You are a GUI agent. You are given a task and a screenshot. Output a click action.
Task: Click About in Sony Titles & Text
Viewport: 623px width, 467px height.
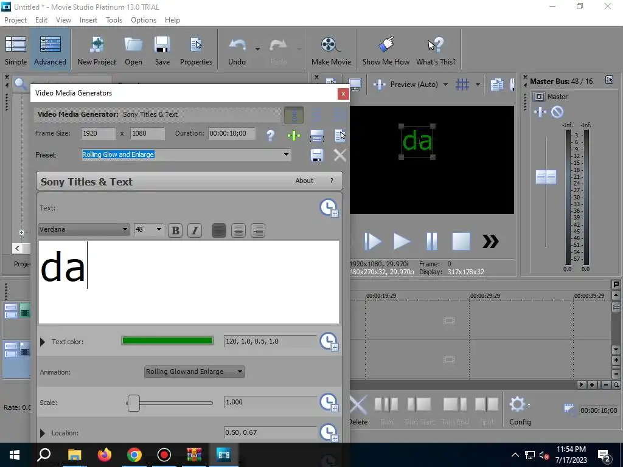coord(304,181)
